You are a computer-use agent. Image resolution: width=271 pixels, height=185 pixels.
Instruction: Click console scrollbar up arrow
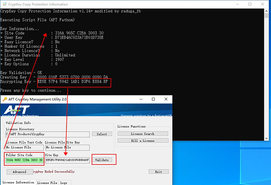pos(266,11)
